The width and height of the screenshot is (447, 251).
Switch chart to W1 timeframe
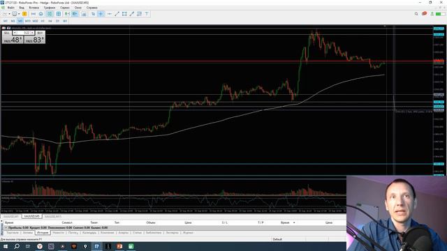point(65,21)
